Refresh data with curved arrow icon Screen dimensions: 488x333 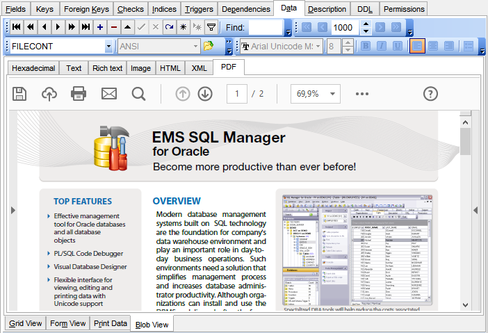click(170, 27)
